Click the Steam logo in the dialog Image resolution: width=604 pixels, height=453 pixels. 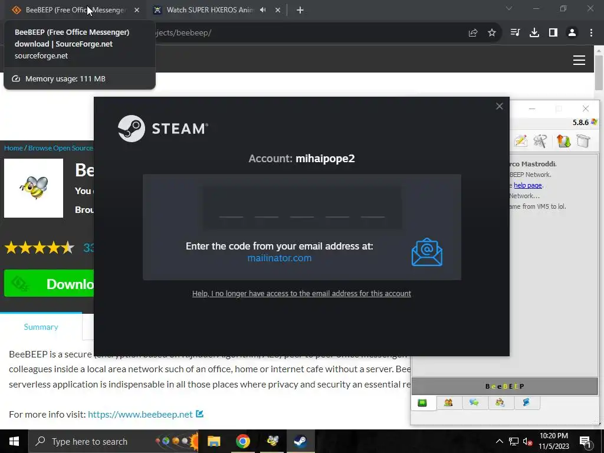coord(163,129)
